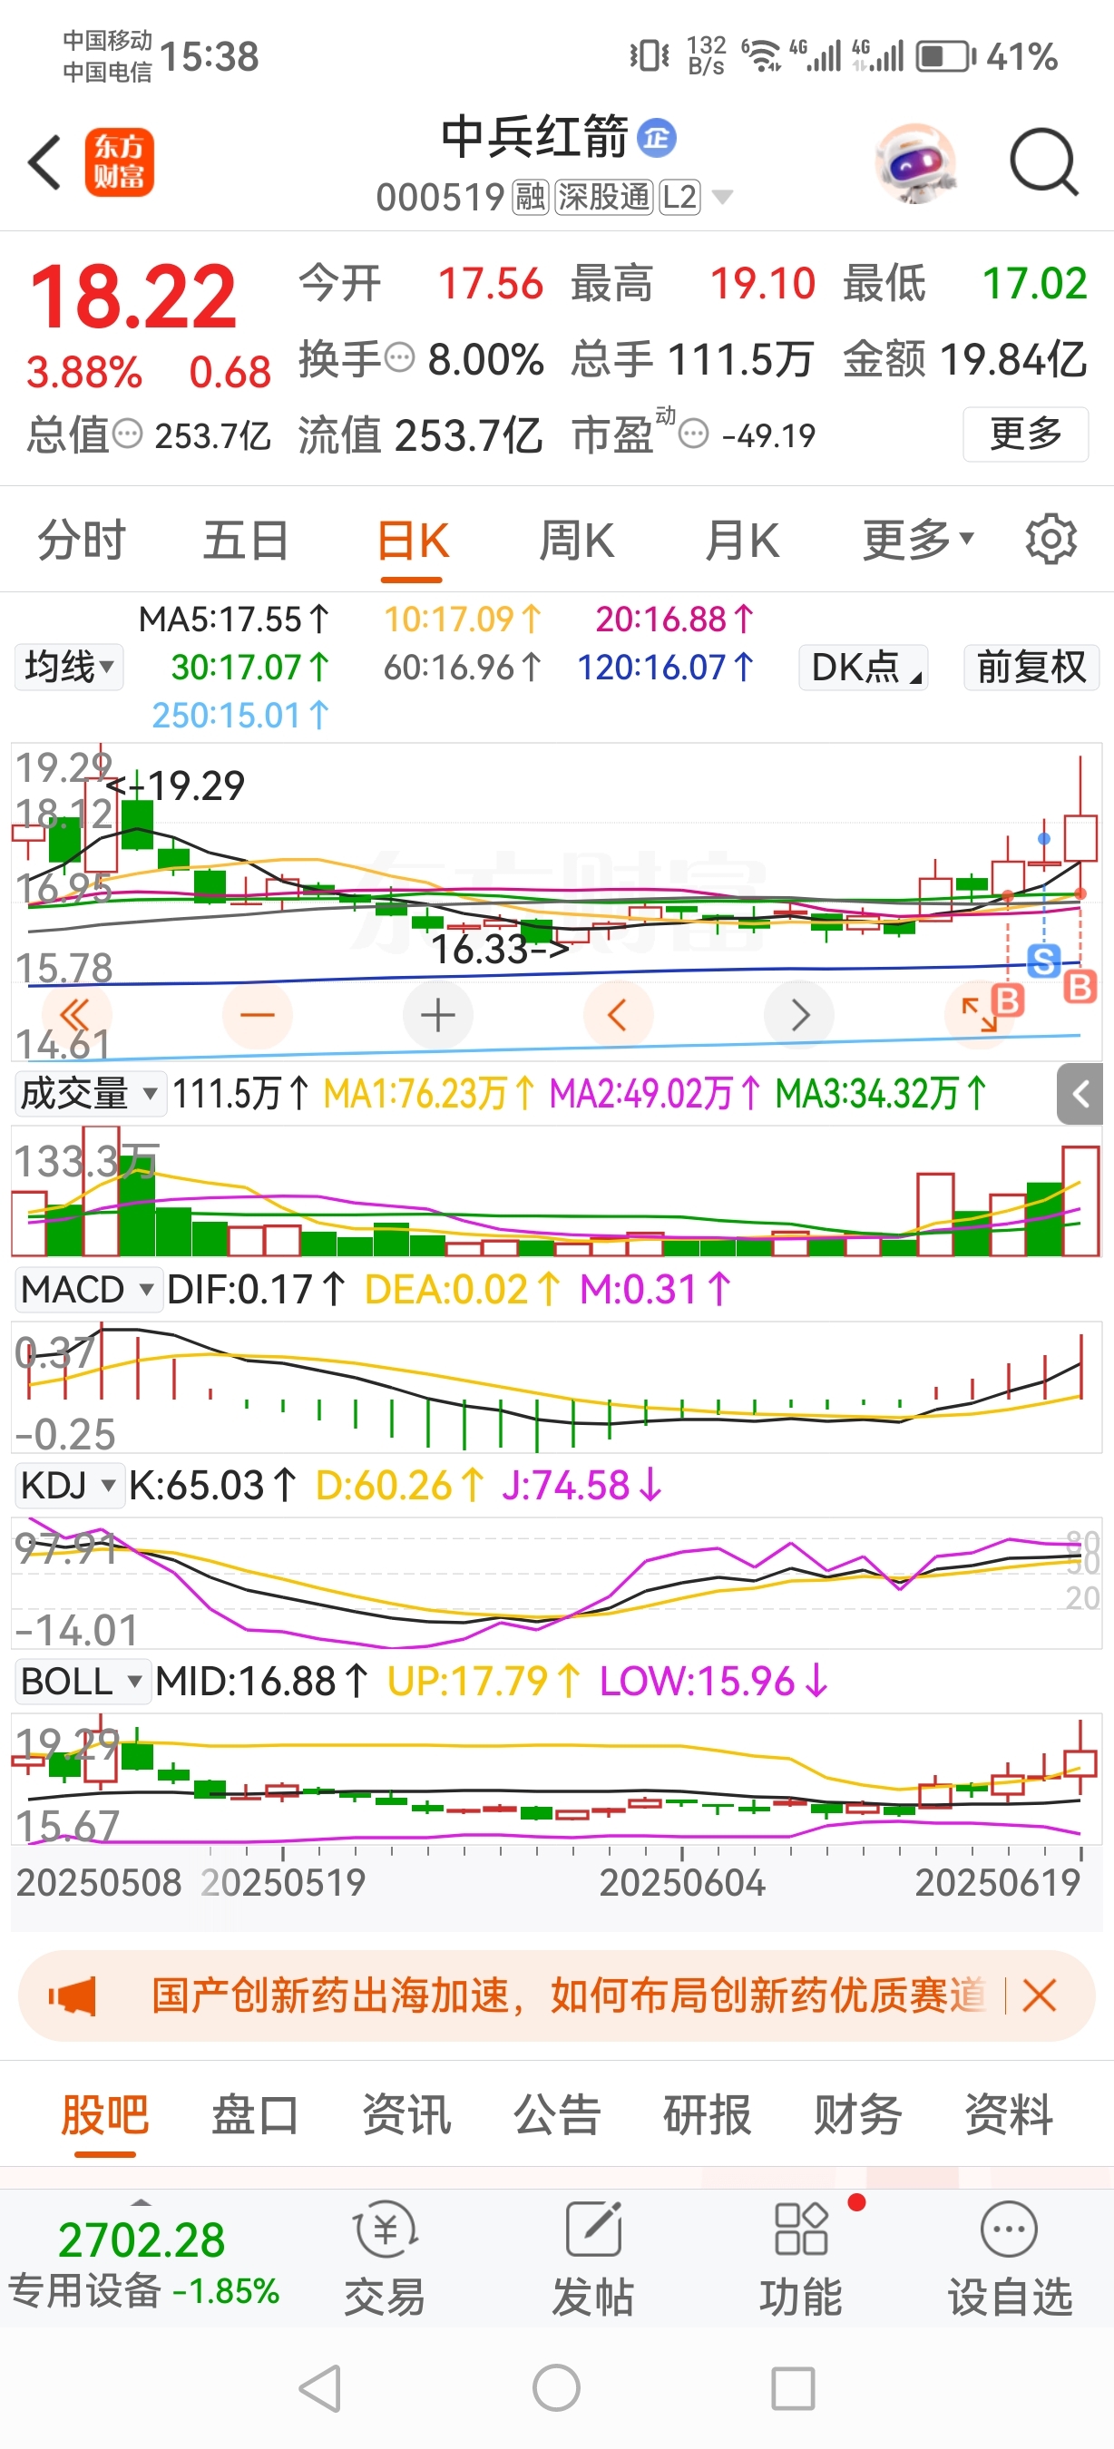Tap the 19.29 high price label
The image size is (1114, 2449).
click(195, 785)
